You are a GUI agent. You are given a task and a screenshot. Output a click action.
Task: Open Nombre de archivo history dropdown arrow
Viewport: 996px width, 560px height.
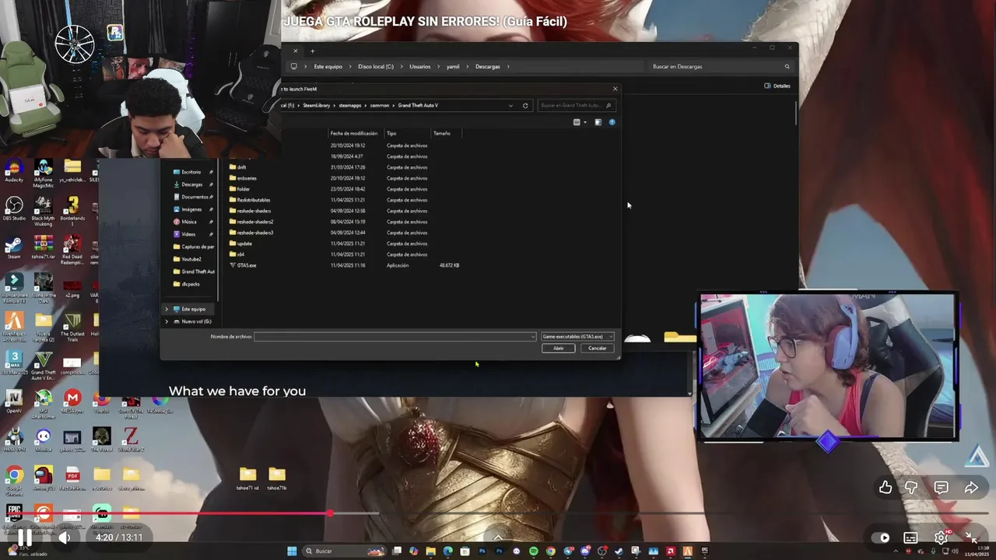[533, 337]
